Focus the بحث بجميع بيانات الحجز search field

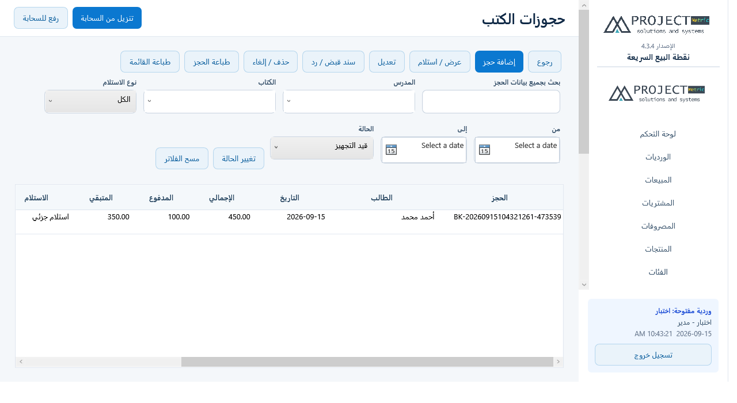tap(491, 101)
